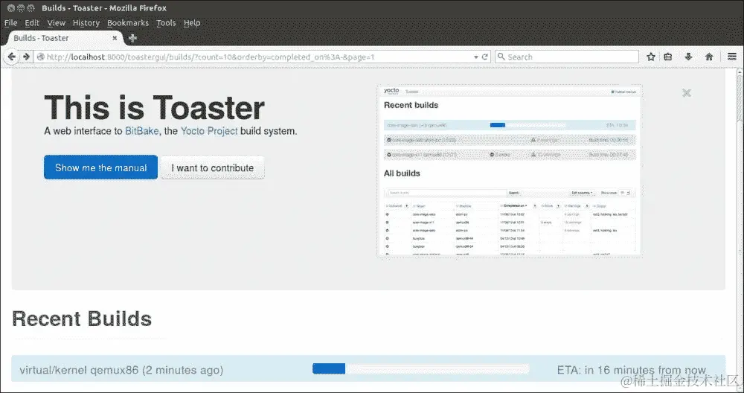Follow the BitBake link

tap(142, 131)
